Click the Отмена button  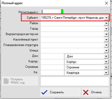95,92
